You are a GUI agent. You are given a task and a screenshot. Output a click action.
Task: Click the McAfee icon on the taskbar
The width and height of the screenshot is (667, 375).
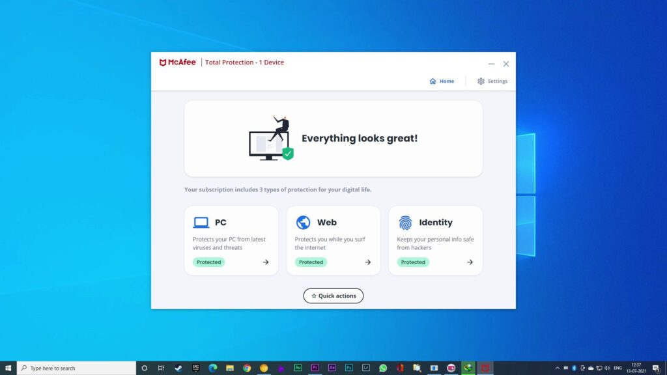[x=485, y=368]
